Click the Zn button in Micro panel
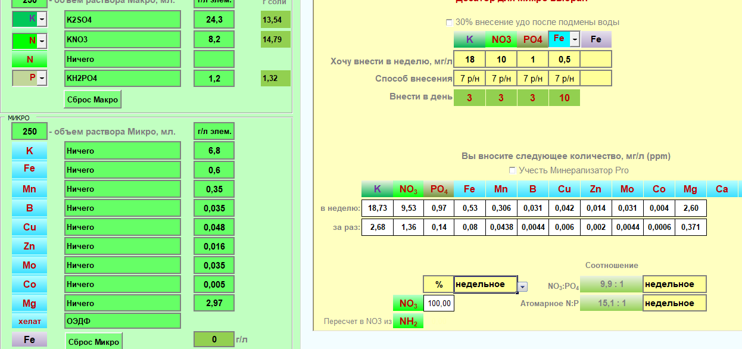 [29, 247]
